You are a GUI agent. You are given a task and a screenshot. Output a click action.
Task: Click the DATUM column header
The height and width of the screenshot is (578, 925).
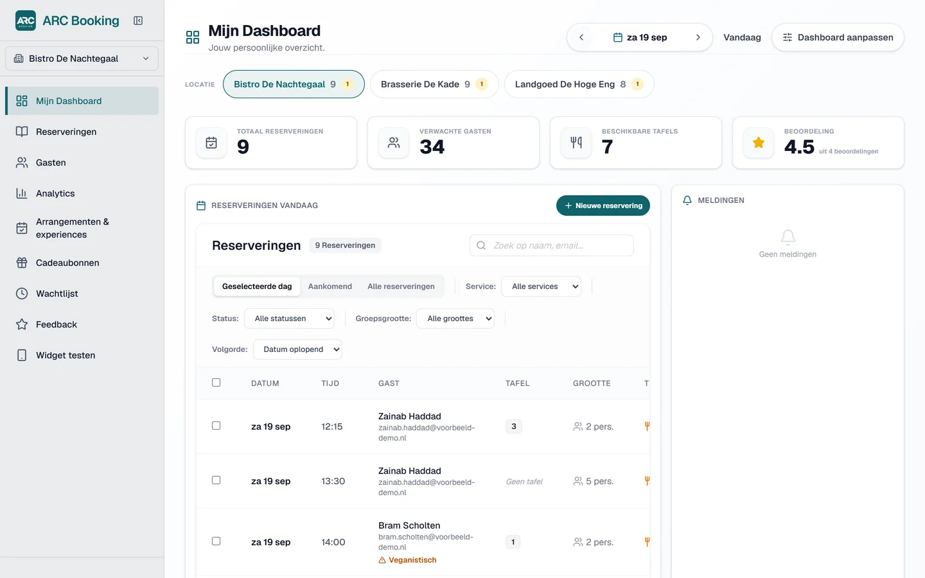(265, 383)
